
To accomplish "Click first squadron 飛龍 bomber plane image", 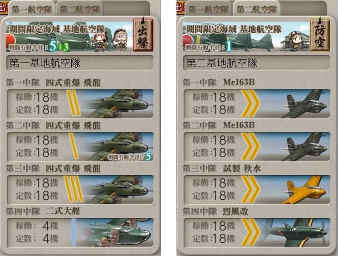I will (x=118, y=104).
